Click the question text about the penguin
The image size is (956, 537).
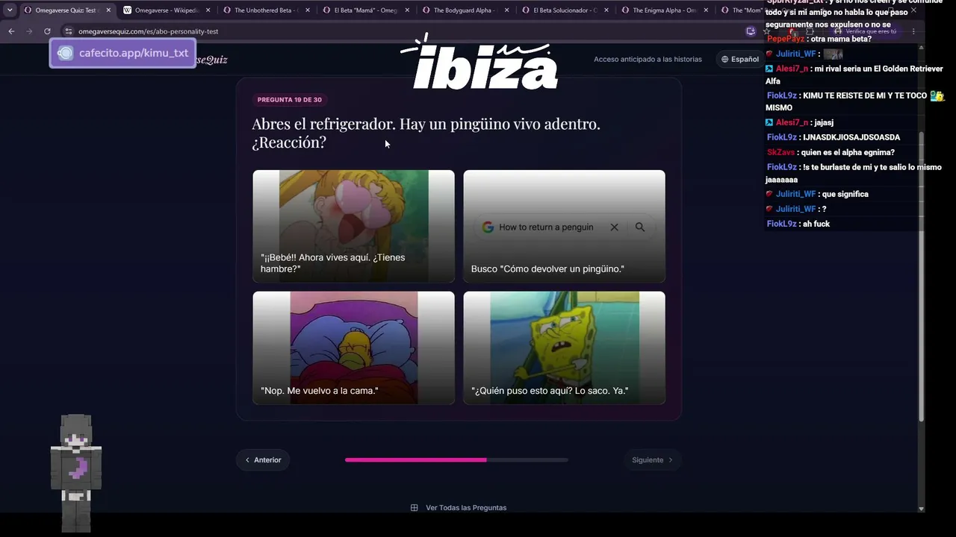coord(426,133)
